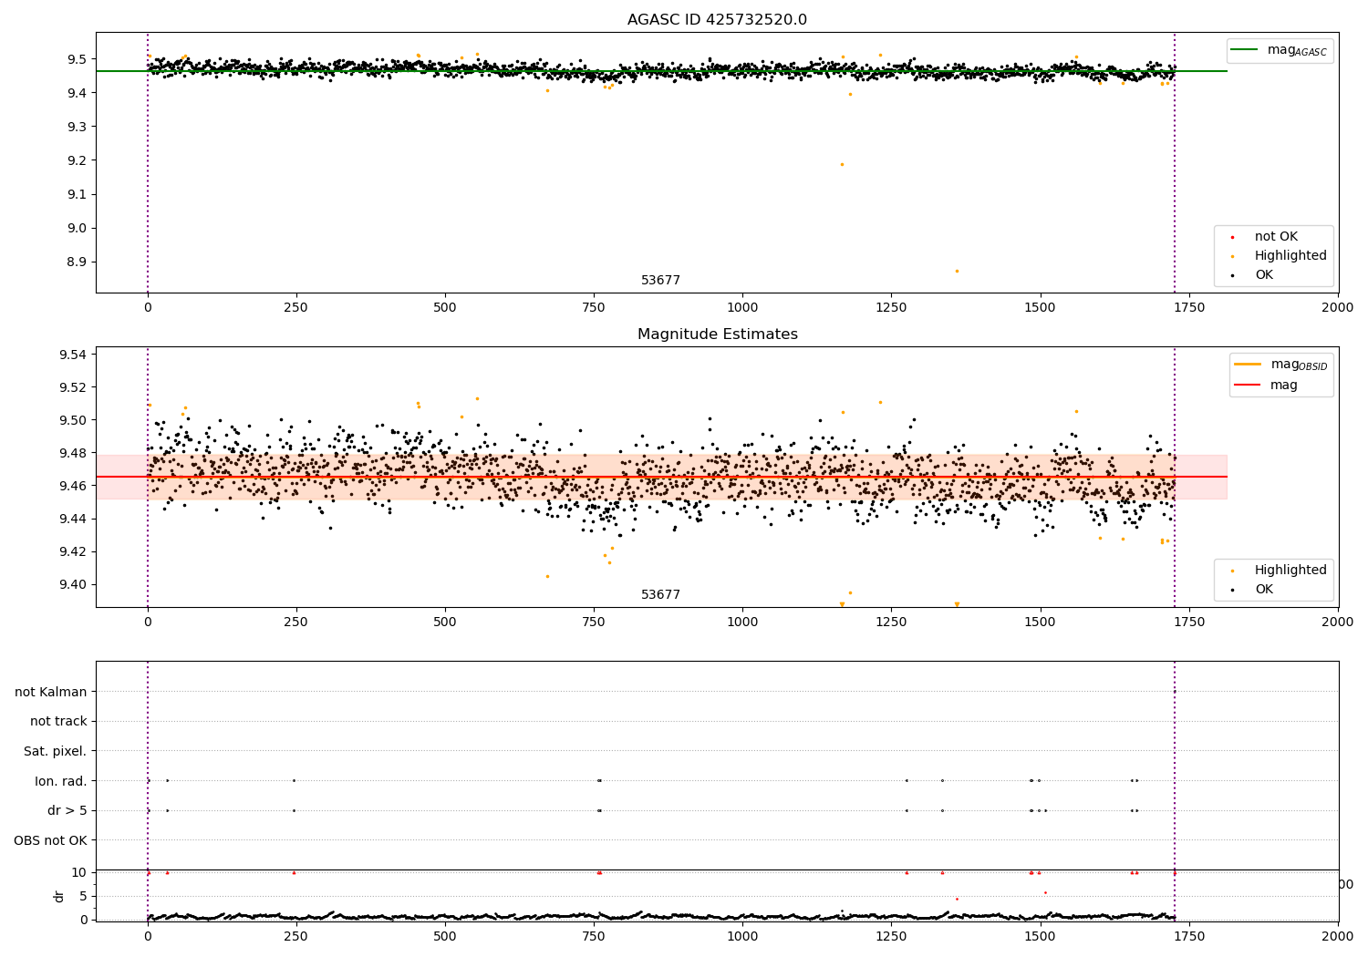Click the 'dr' axis label at bottom left
The width and height of the screenshot is (1368, 957).
(59, 896)
